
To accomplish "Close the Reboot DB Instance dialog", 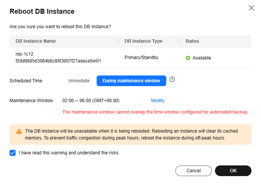I will [x=251, y=8].
